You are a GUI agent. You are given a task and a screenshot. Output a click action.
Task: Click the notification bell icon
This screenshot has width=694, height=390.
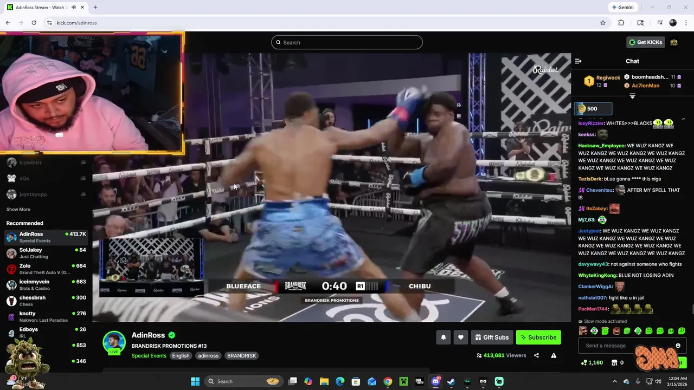pyautogui.click(x=443, y=337)
